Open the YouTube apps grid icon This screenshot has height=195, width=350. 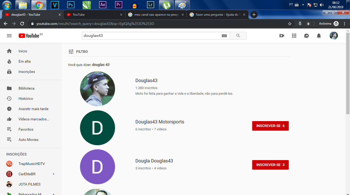point(294,36)
